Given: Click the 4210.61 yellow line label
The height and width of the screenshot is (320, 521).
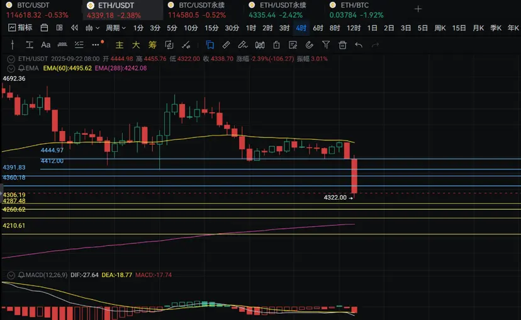Looking at the screenshot, I should pos(14,226).
